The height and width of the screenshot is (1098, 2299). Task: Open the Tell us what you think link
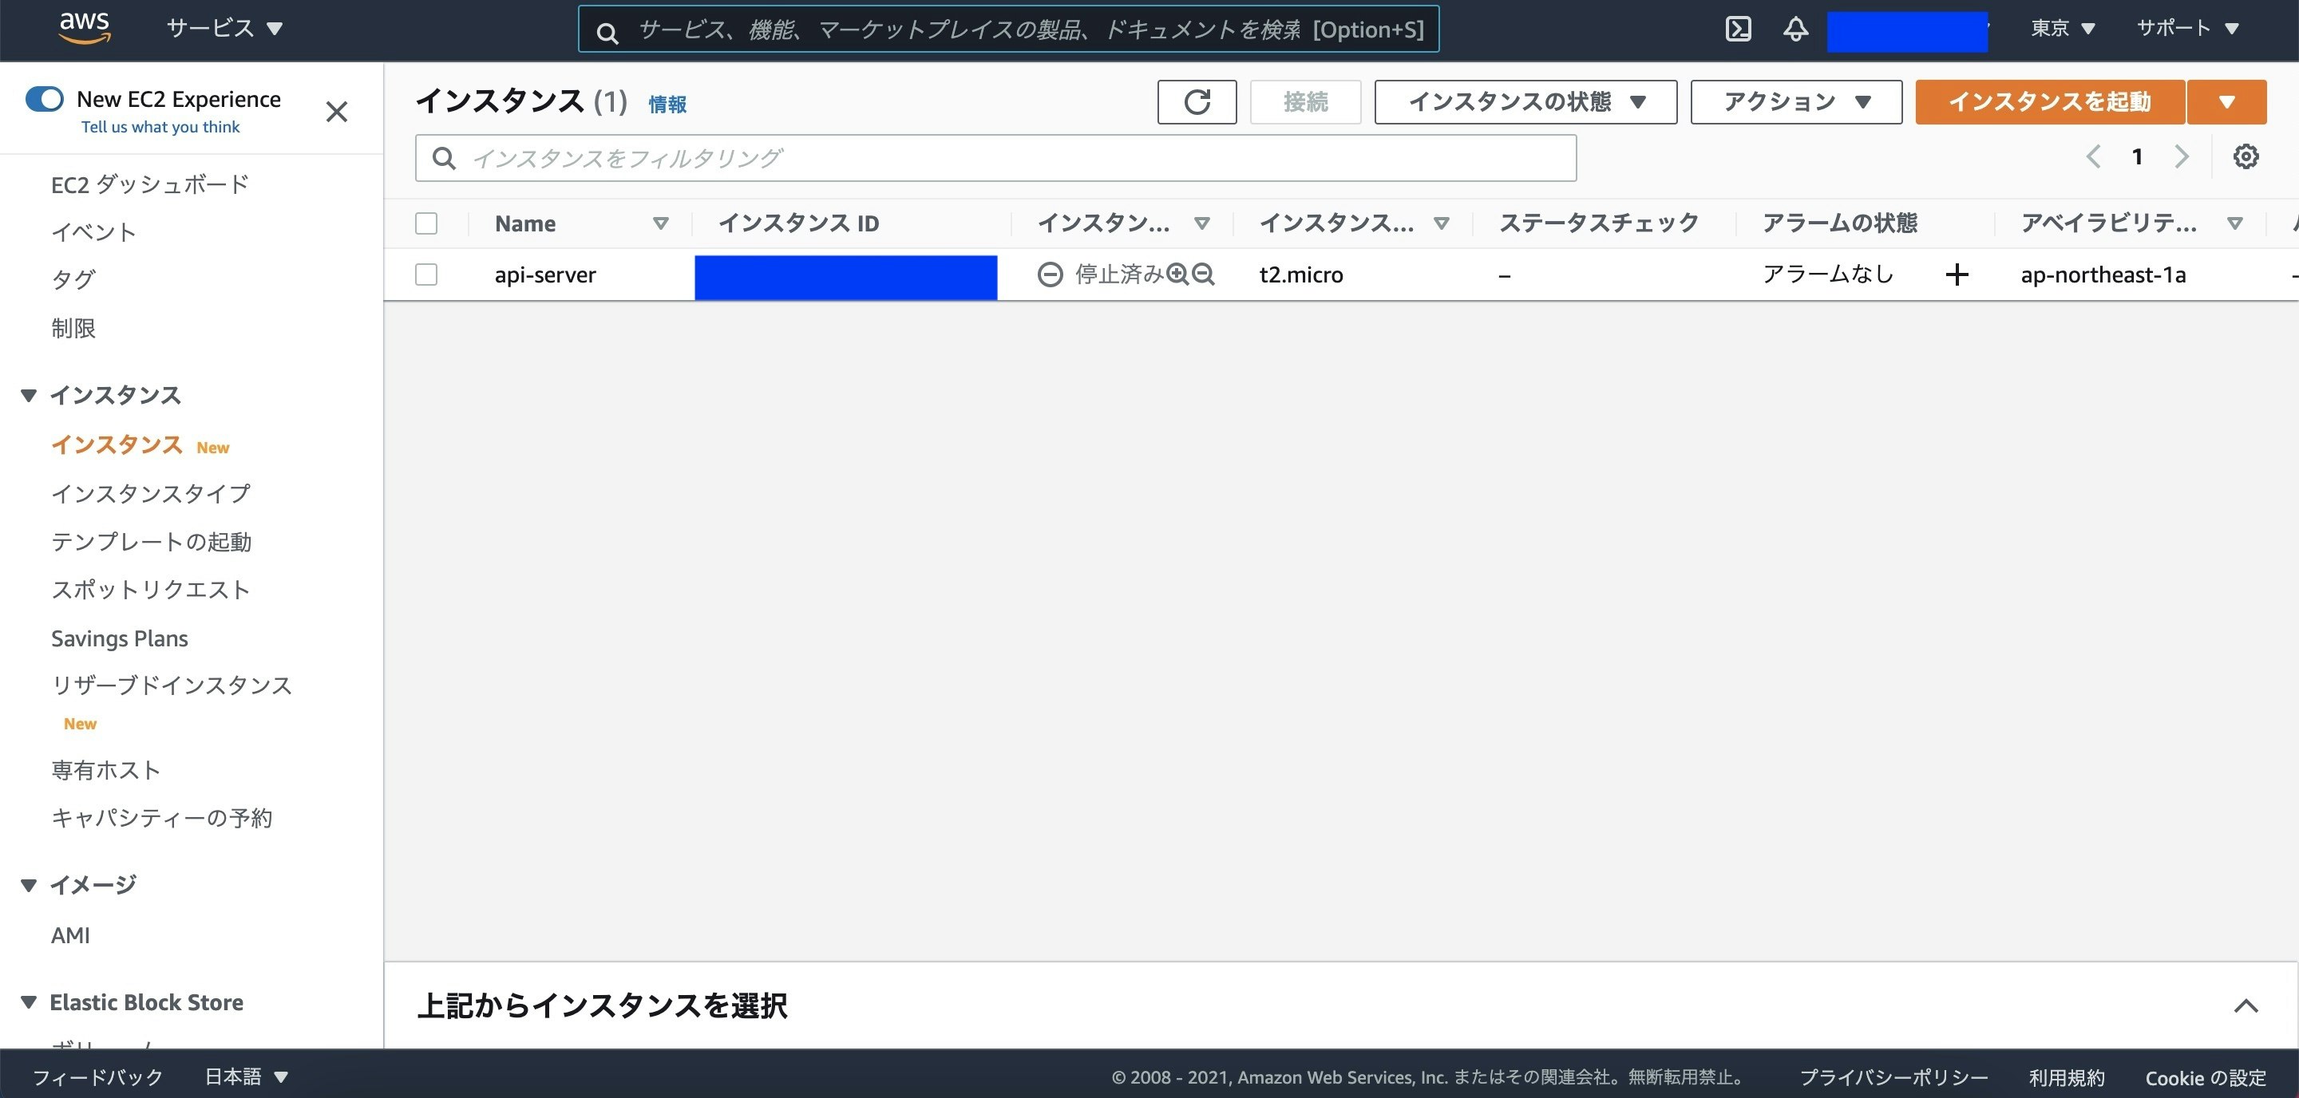coord(160,127)
